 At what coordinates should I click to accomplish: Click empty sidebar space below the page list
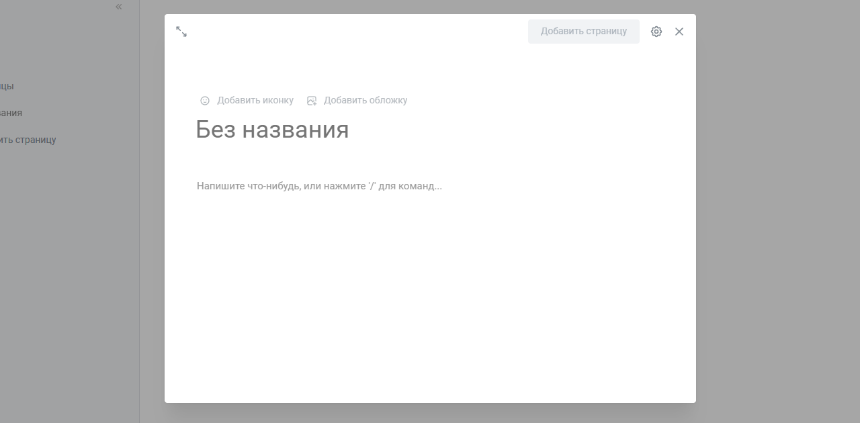coord(67,282)
